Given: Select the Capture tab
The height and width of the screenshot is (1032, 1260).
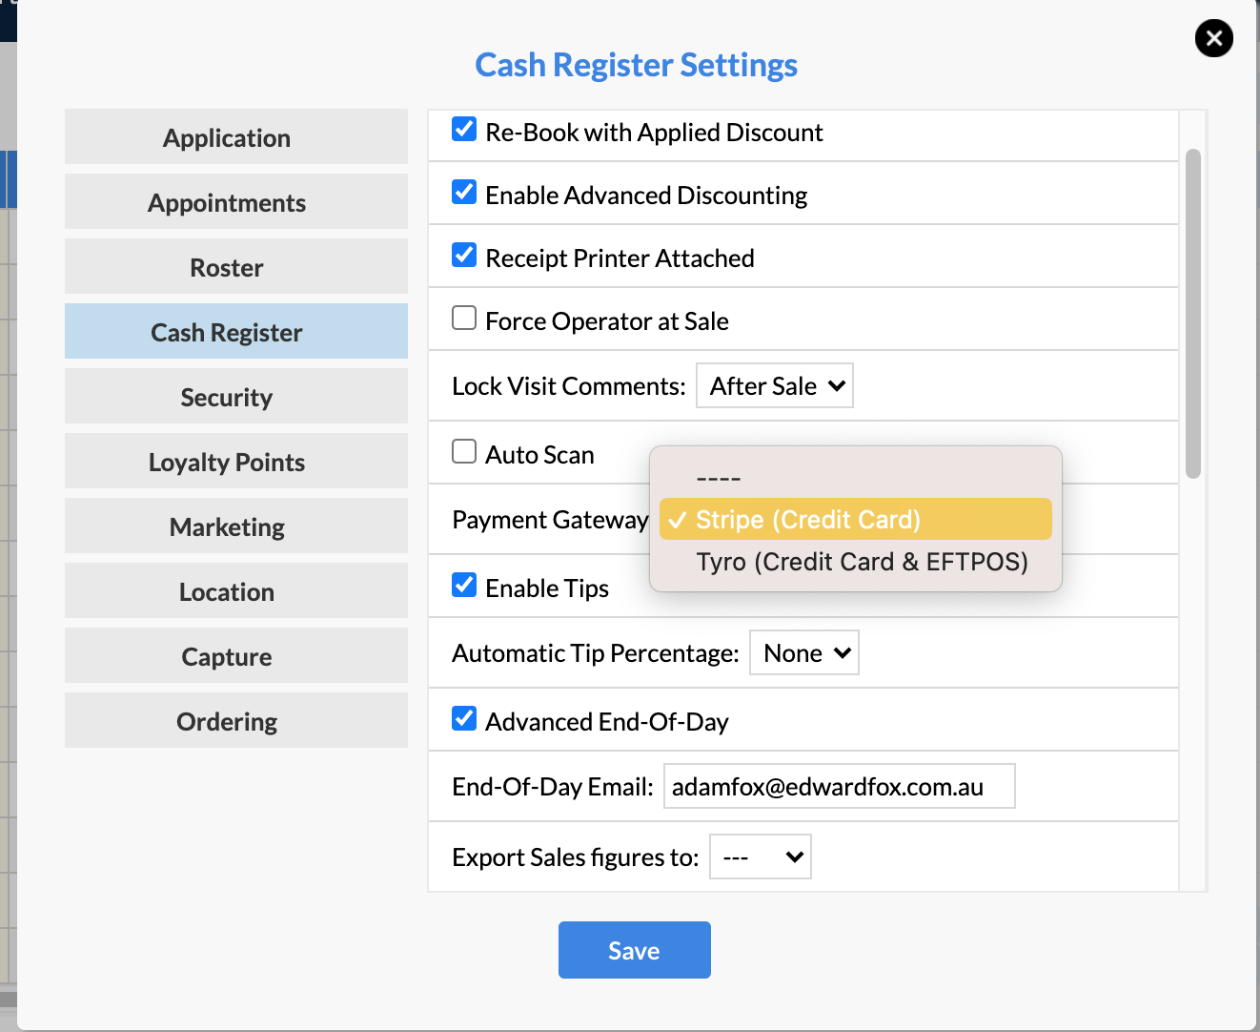Looking at the screenshot, I should click(x=236, y=655).
